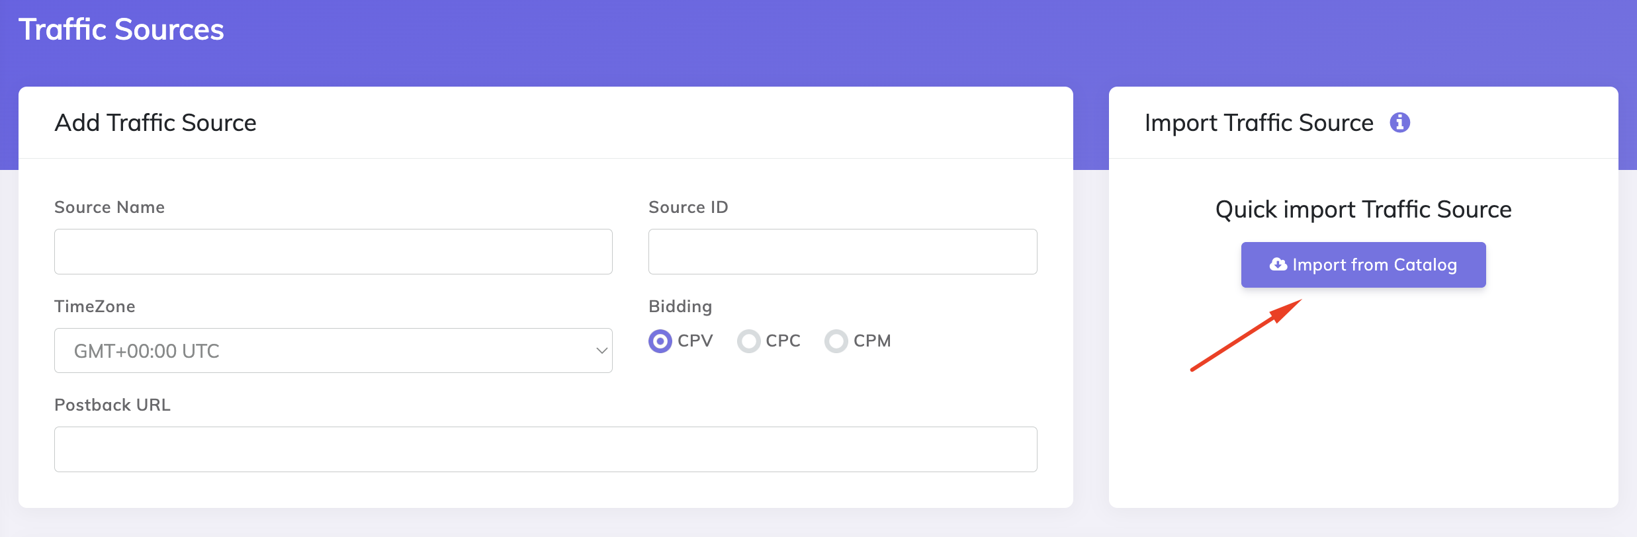Viewport: 1637px width, 537px height.
Task: Click the cloud download icon on the import button
Action: pos(1278,265)
